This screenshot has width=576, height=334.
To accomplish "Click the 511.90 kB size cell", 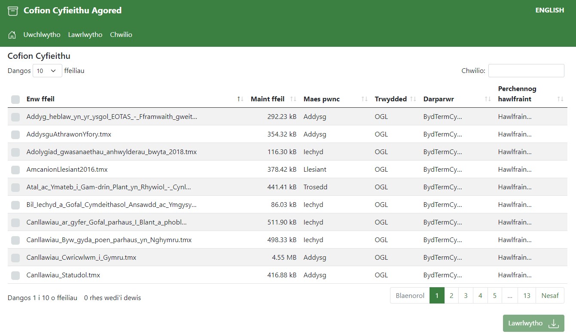I will point(282,222).
